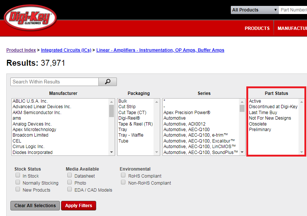
Task: Tick the EDA / CAD Models checkbox
Action: pyautogui.click(x=70, y=189)
